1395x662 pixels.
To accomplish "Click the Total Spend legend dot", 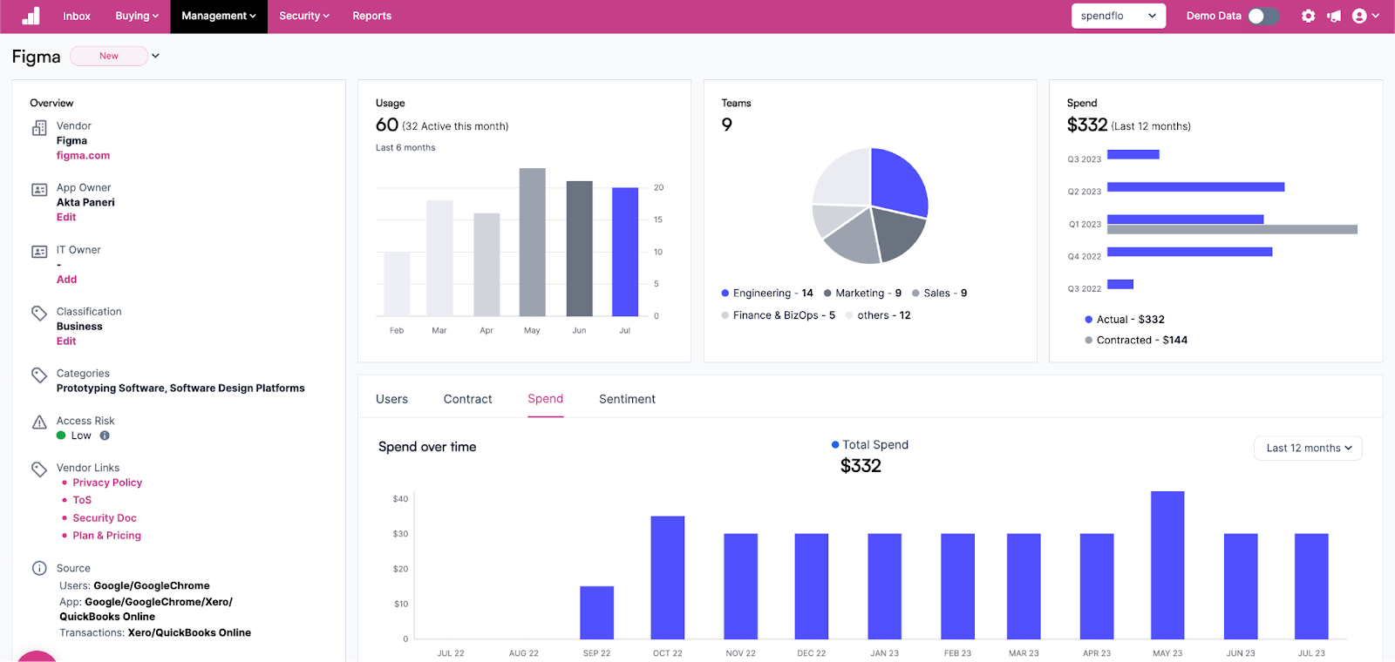I will point(835,445).
